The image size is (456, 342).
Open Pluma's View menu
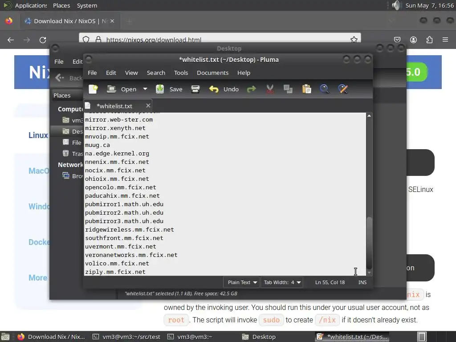point(131,73)
